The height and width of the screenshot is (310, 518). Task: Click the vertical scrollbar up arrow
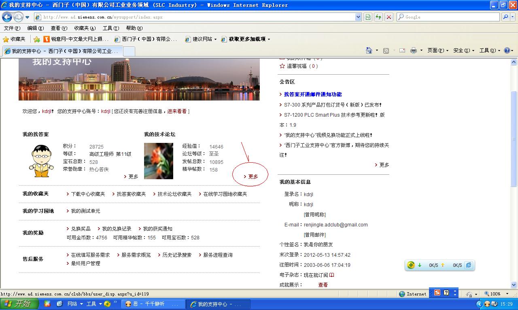point(514,62)
